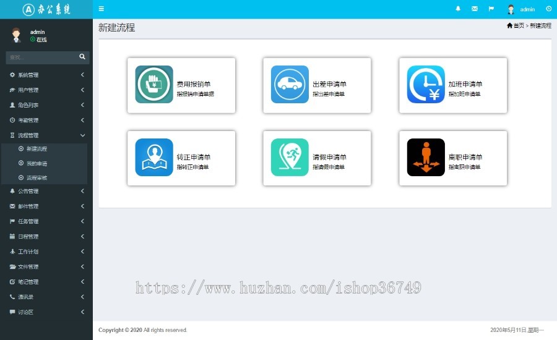Click the search magnifier in sidebar
The image size is (557, 340).
[82, 57]
